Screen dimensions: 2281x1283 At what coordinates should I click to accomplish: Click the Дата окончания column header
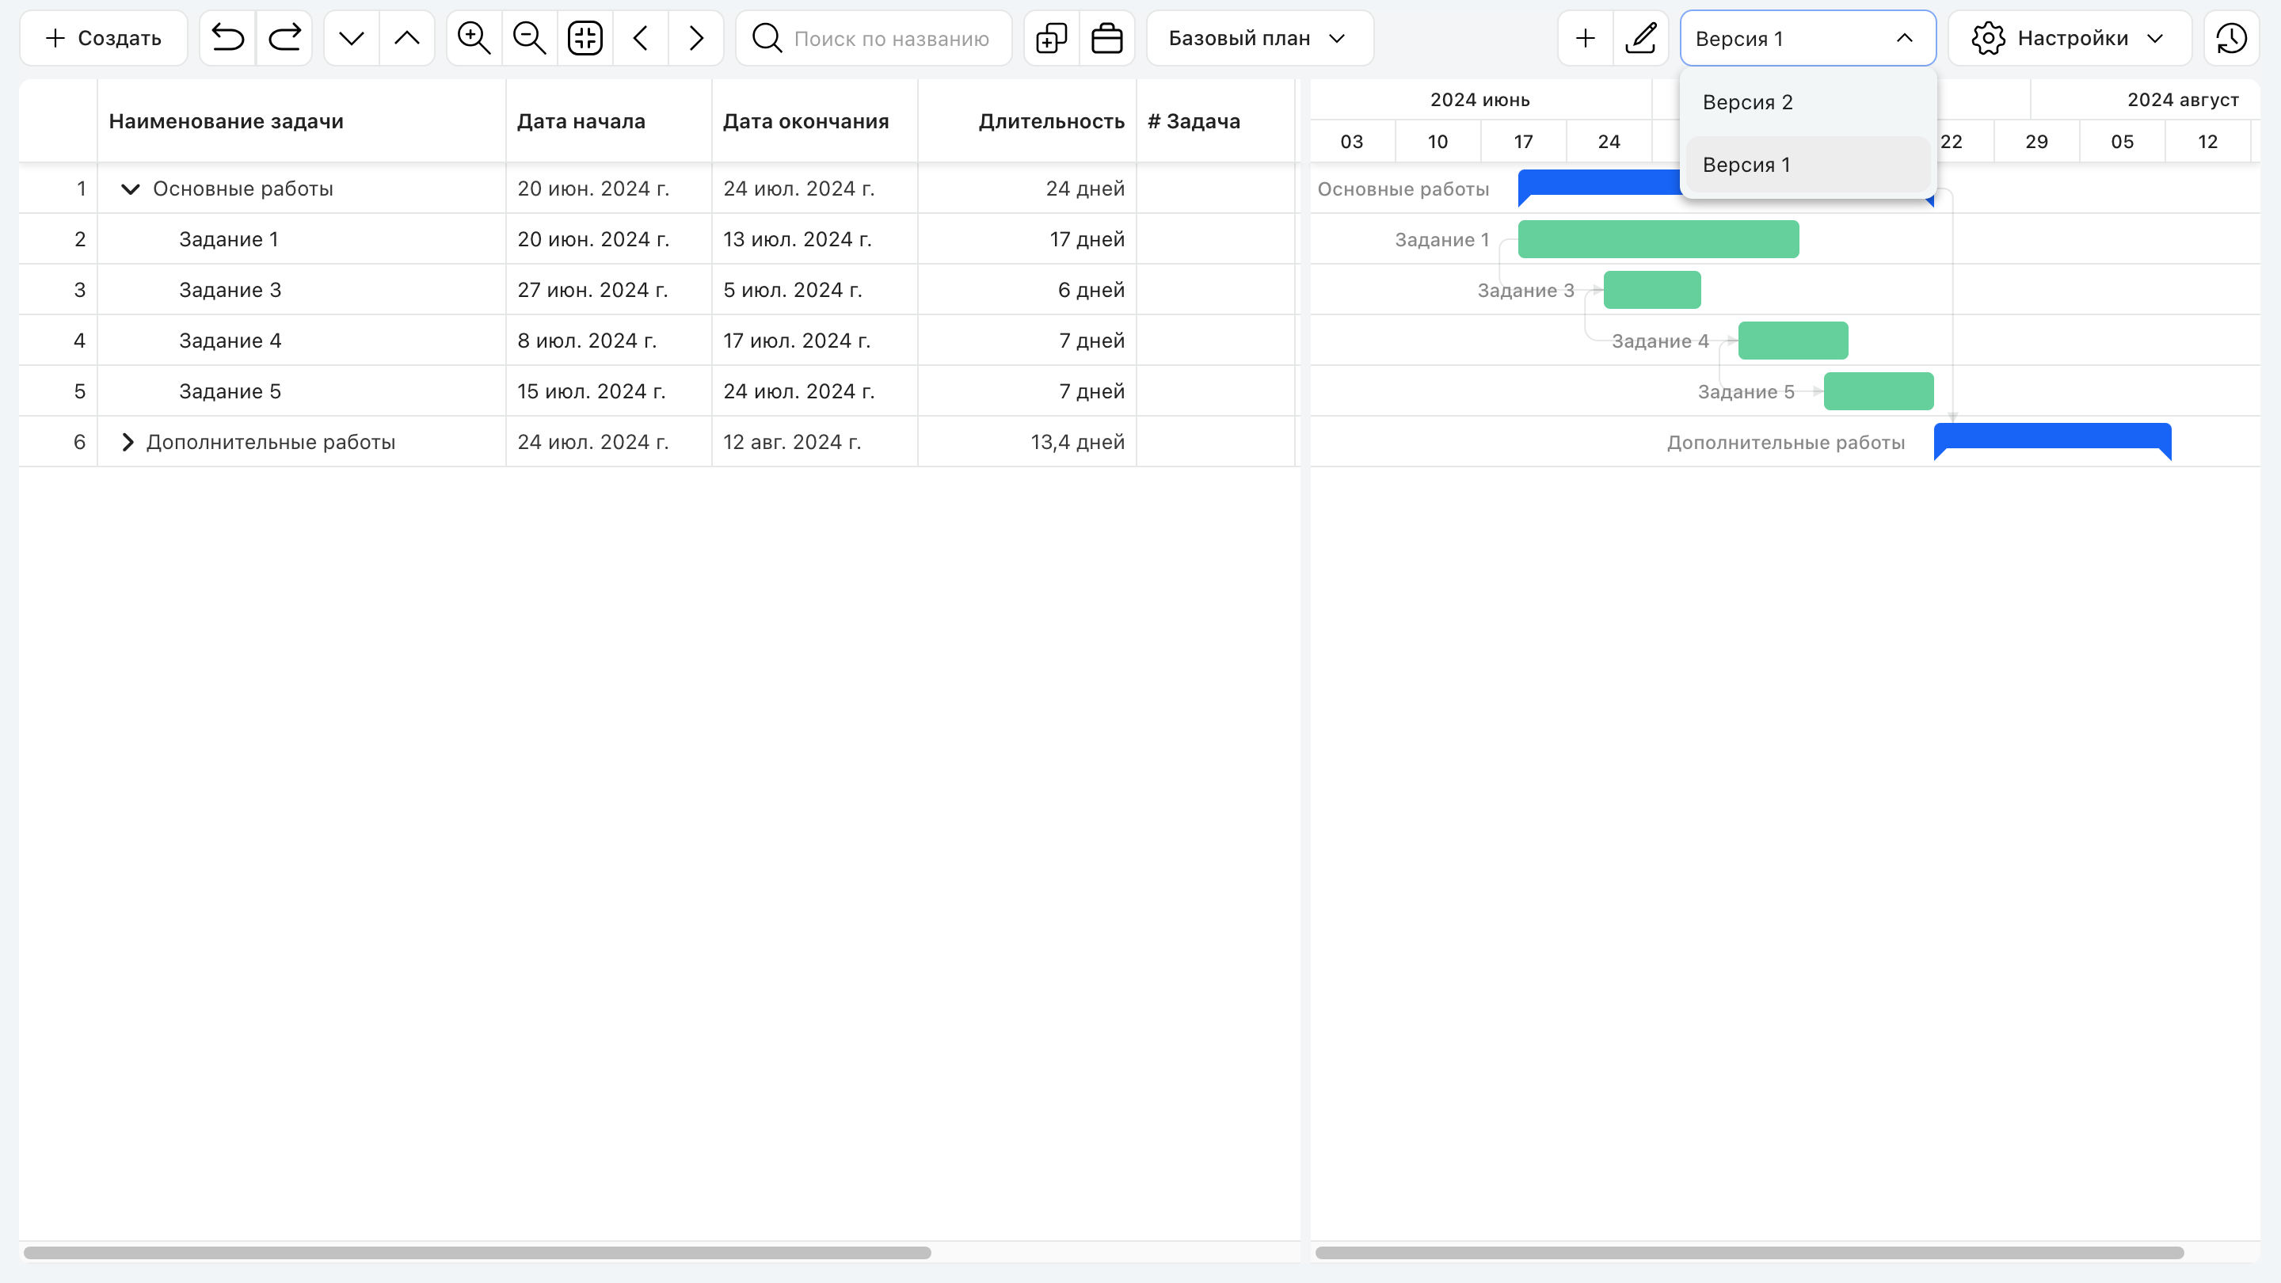pyautogui.click(x=815, y=121)
